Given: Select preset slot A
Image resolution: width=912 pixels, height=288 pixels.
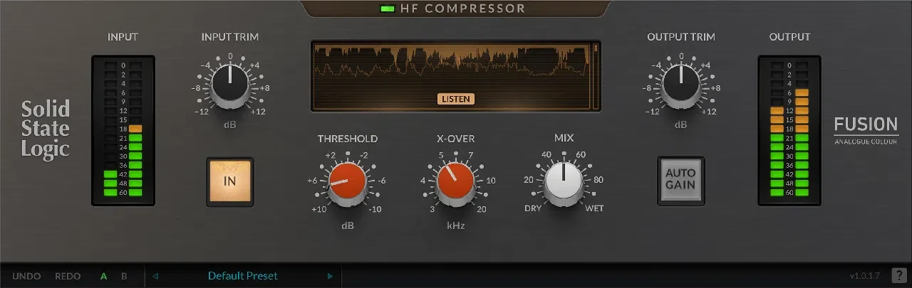Looking at the screenshot, I should (104, 276).
